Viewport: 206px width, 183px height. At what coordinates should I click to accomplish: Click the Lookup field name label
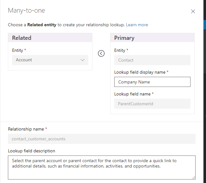click(132, 94)
